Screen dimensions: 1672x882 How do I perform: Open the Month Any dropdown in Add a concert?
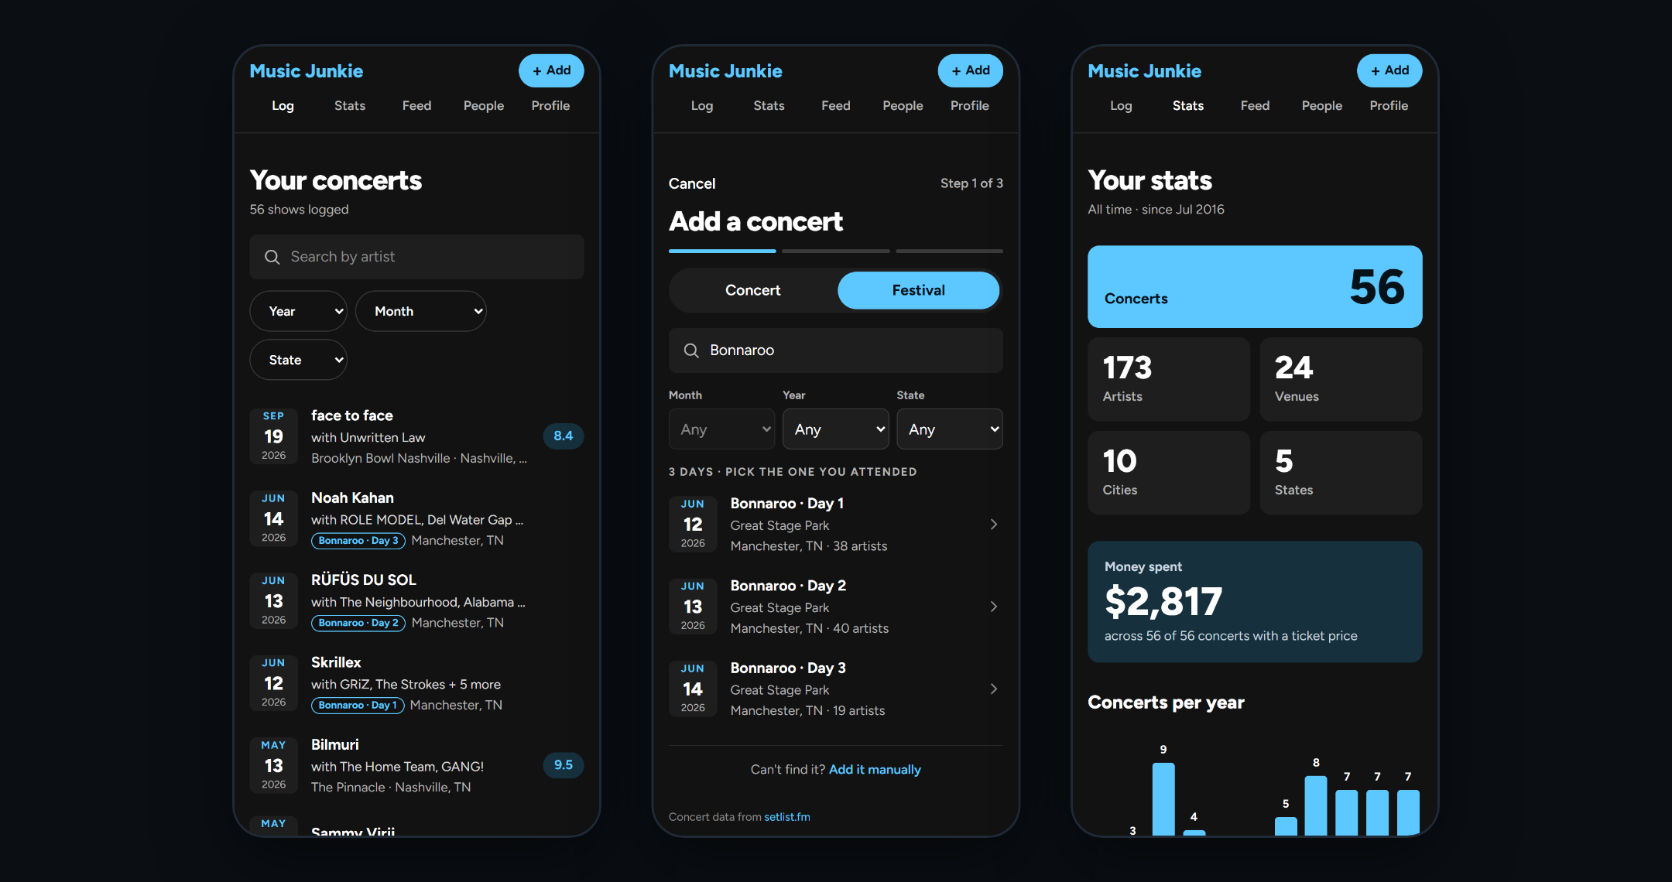click(x=721, y=429)
